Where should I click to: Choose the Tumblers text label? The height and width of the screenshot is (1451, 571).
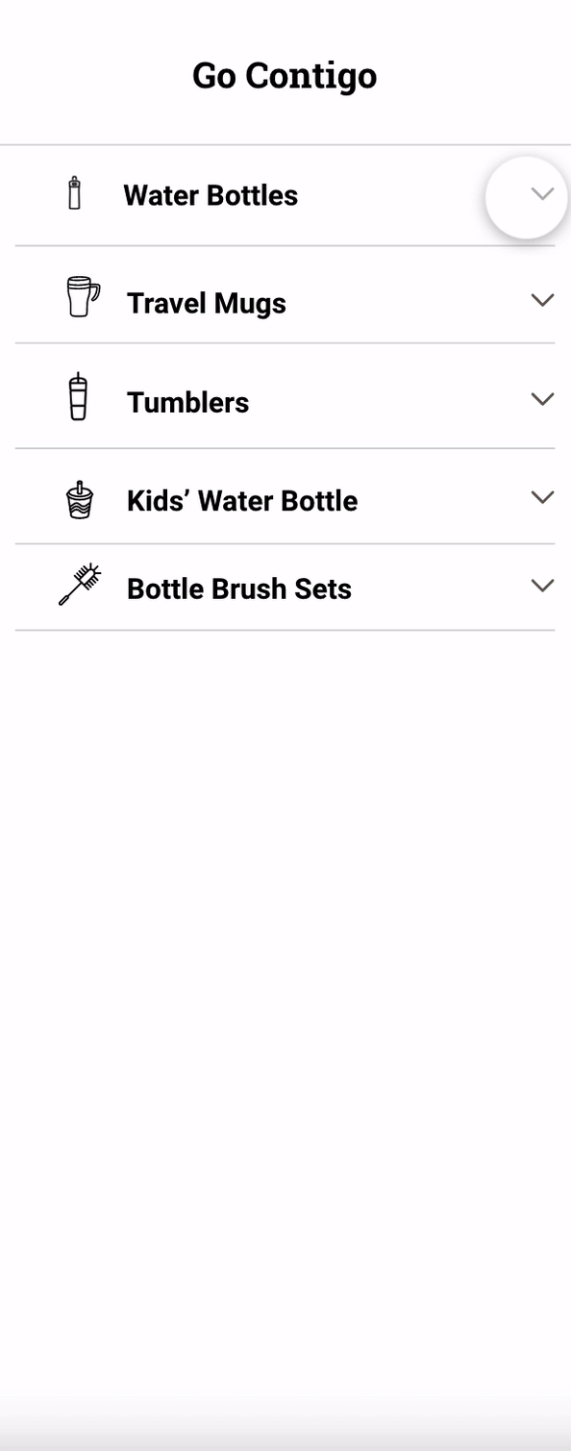[188, 402]
